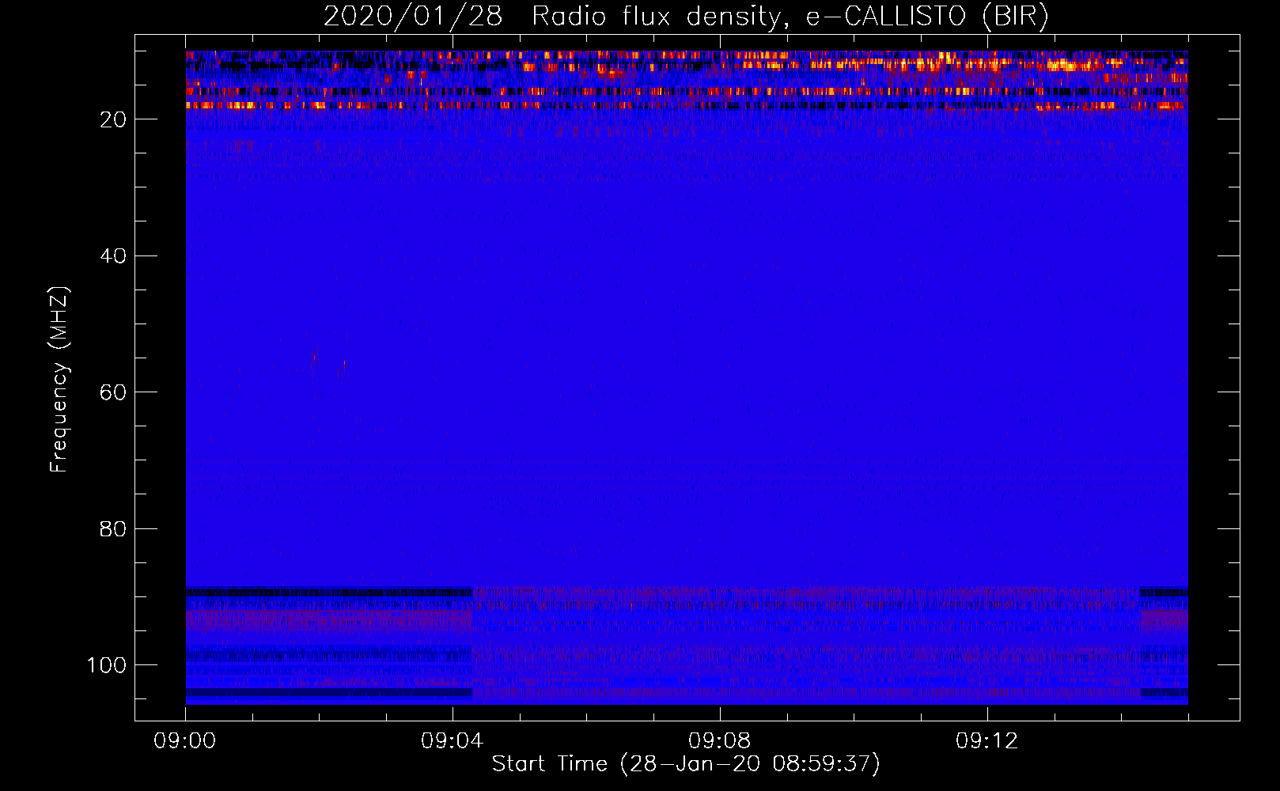
Task: Click the 80 MHz frequency tick label
Action: (x=113, y=529)
